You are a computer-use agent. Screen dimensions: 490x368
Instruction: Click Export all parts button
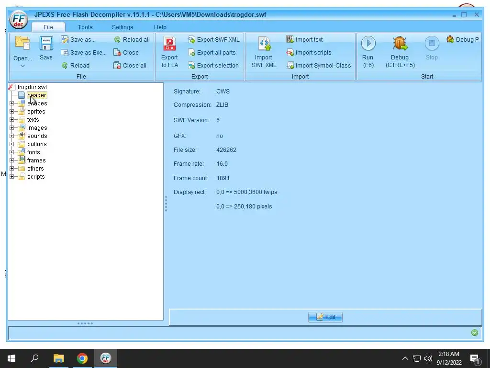[x=212, y=53]
